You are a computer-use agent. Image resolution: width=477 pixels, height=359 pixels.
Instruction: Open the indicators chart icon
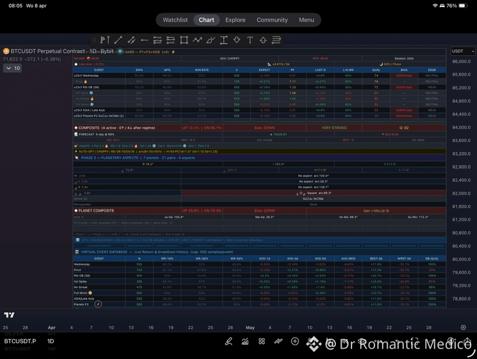[245, 341]
